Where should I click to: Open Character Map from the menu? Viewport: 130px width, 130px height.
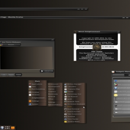tap(75, 89)
